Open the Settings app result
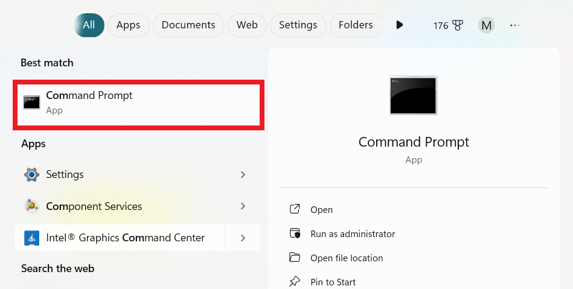This screenshot has width=573, height=289. click(x=120, y=174)
